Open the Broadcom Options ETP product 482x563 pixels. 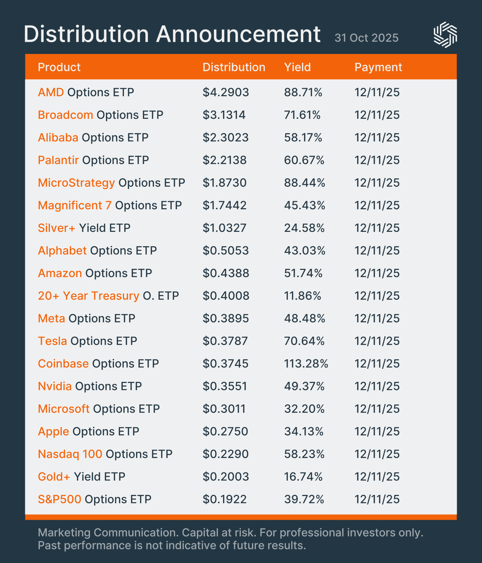[100, 115]
